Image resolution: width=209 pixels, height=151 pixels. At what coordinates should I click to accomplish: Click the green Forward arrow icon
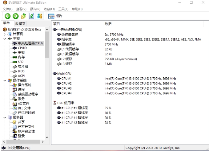click(16, 16)
